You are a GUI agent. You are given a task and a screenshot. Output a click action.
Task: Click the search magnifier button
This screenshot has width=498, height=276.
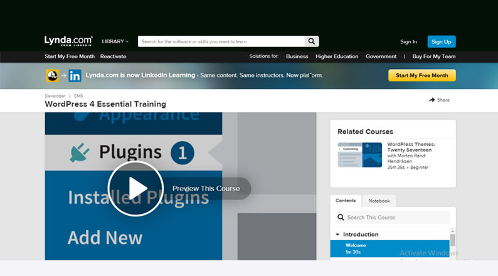[312, 41]
